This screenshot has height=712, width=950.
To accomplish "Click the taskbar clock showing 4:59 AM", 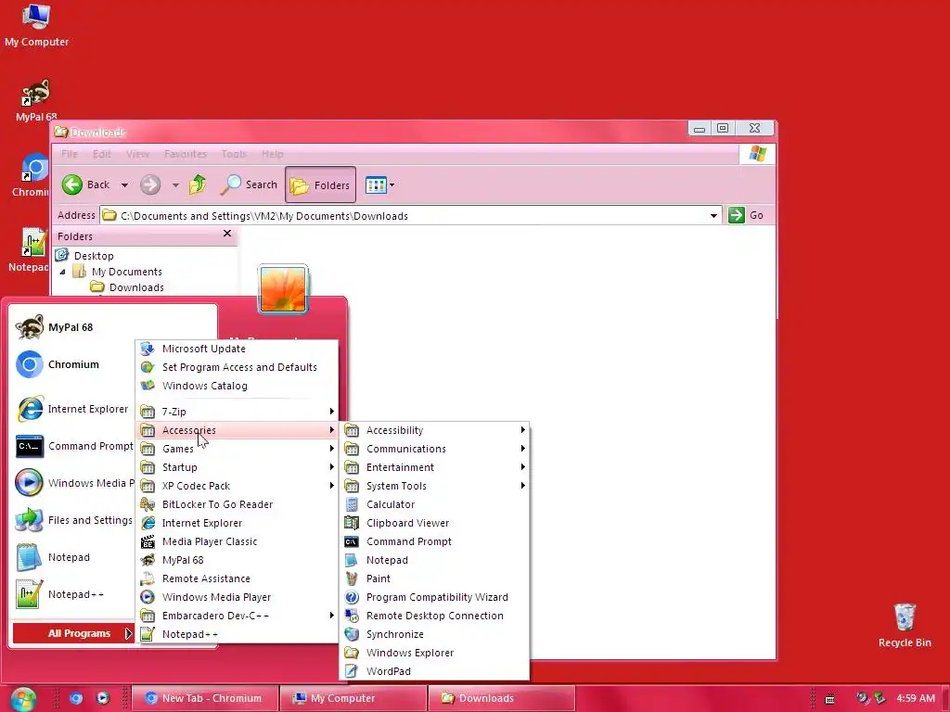I will click(x=916, y=698).
